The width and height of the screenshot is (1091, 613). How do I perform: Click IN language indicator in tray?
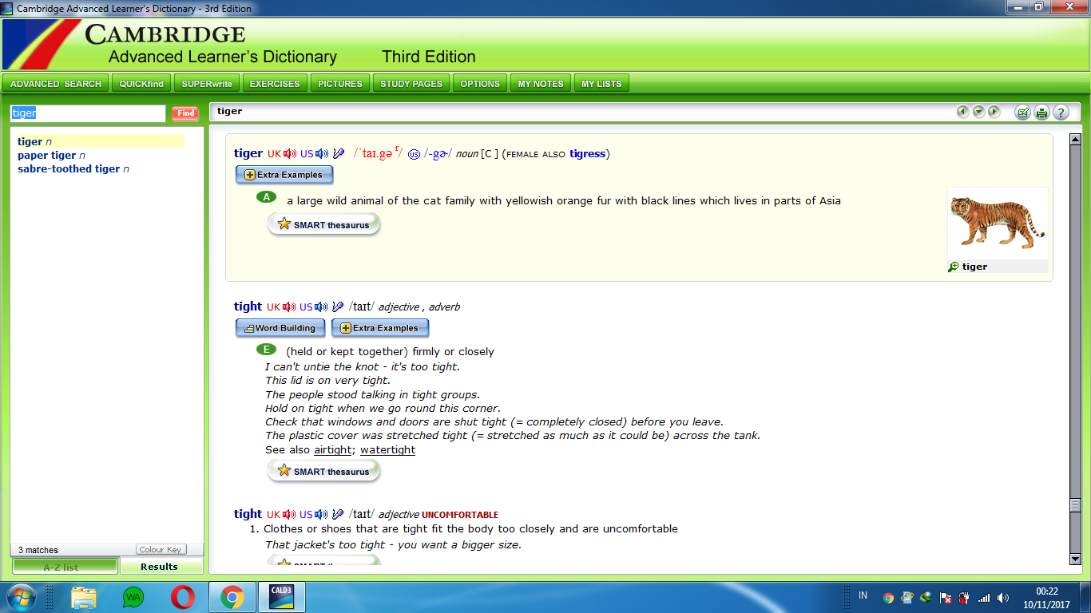click(x=863, y=595)
